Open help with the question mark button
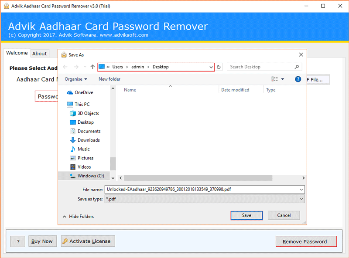Viewport: 349px width, 258px height. [x=18, y=241]
